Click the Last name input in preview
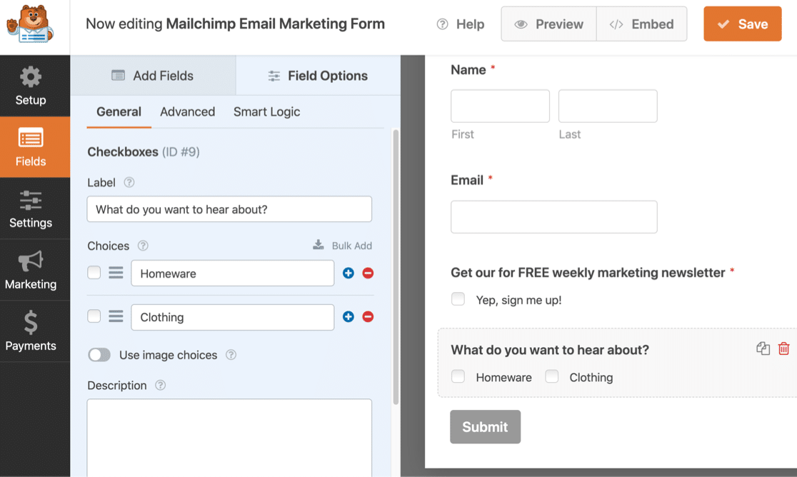The height and width of the screenshot is (477, 797). coord(608,106)
